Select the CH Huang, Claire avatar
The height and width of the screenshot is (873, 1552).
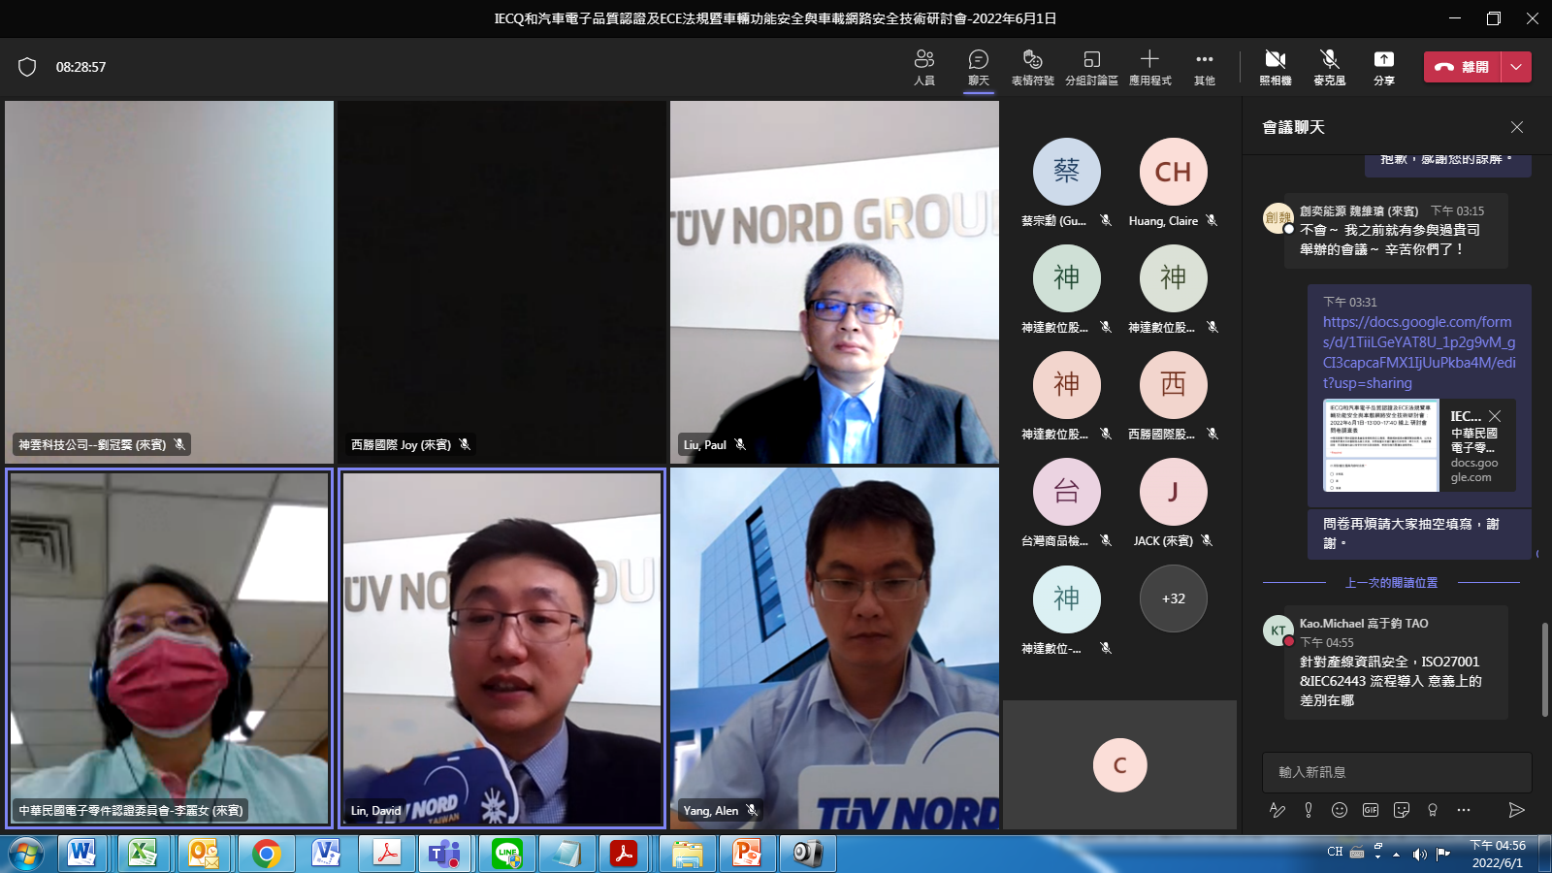1174,172
